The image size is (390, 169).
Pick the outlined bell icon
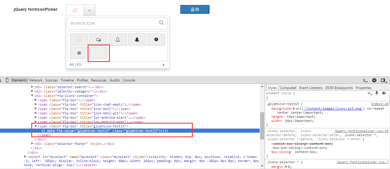click(117, 40)
